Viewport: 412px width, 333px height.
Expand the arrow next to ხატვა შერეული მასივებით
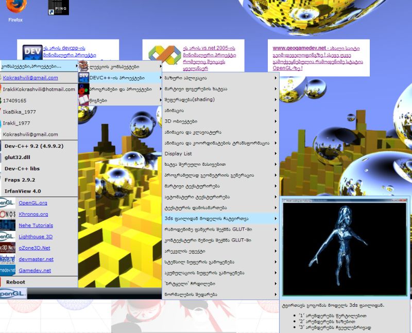276,164
